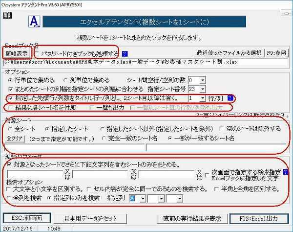Open third 指定列 dropdown
The width and height of the screenshot is (293, 232).
(x=180, y=198)
